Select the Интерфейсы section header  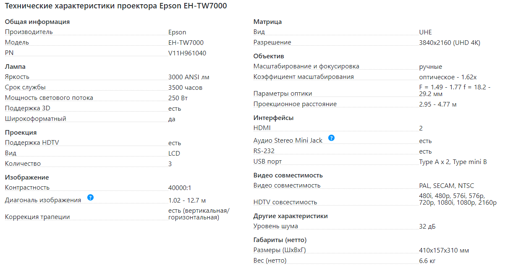click(x=274, y=118)
